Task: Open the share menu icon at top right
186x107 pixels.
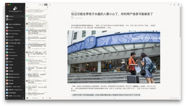Action: click(x=179, y=5)
